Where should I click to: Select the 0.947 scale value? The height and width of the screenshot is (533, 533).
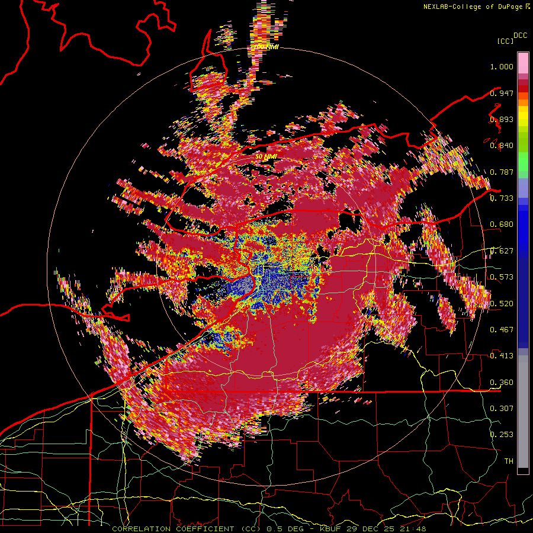pyautogui.click(x=502, y=93)
